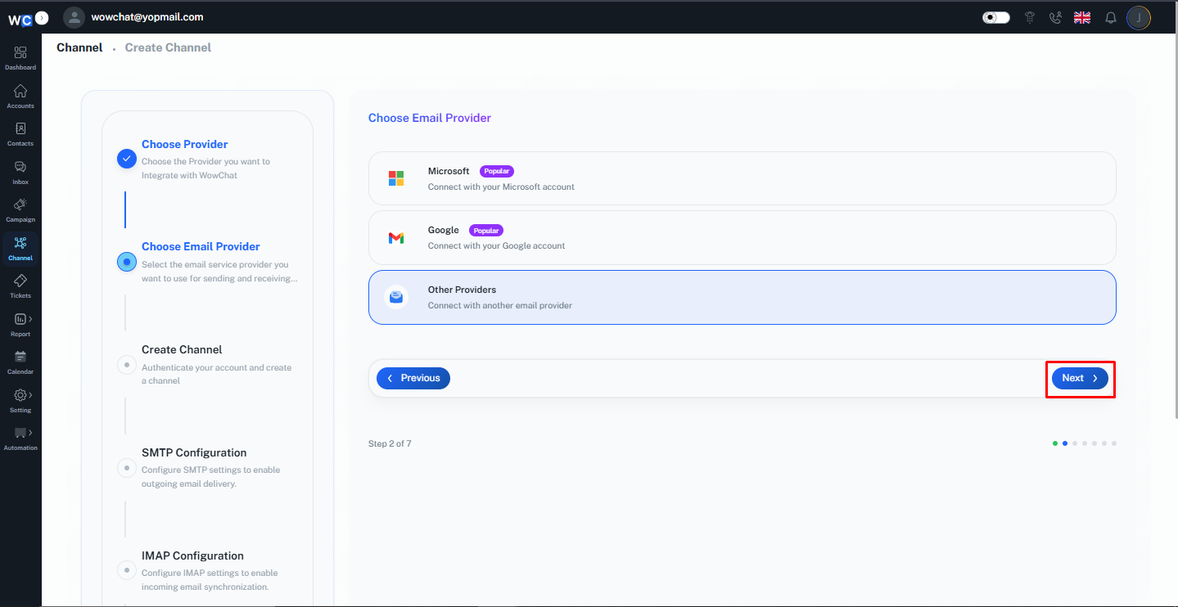Viewport: 1178px width, 607px height.
Task: Open Tickets from the sidebar
Action: pos(20,286)
